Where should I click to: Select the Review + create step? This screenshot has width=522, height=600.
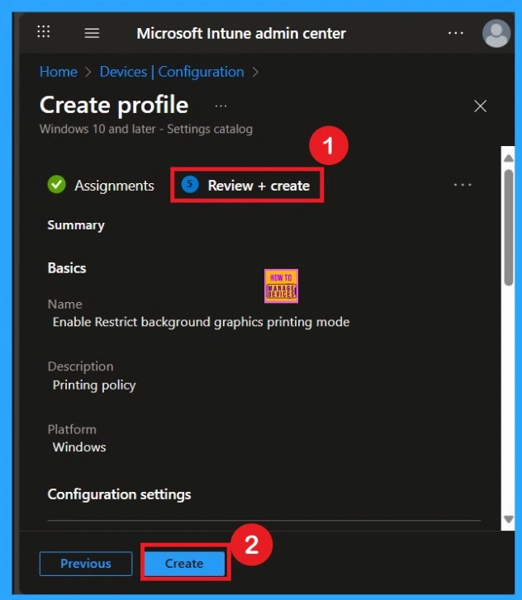pos(247,185)
